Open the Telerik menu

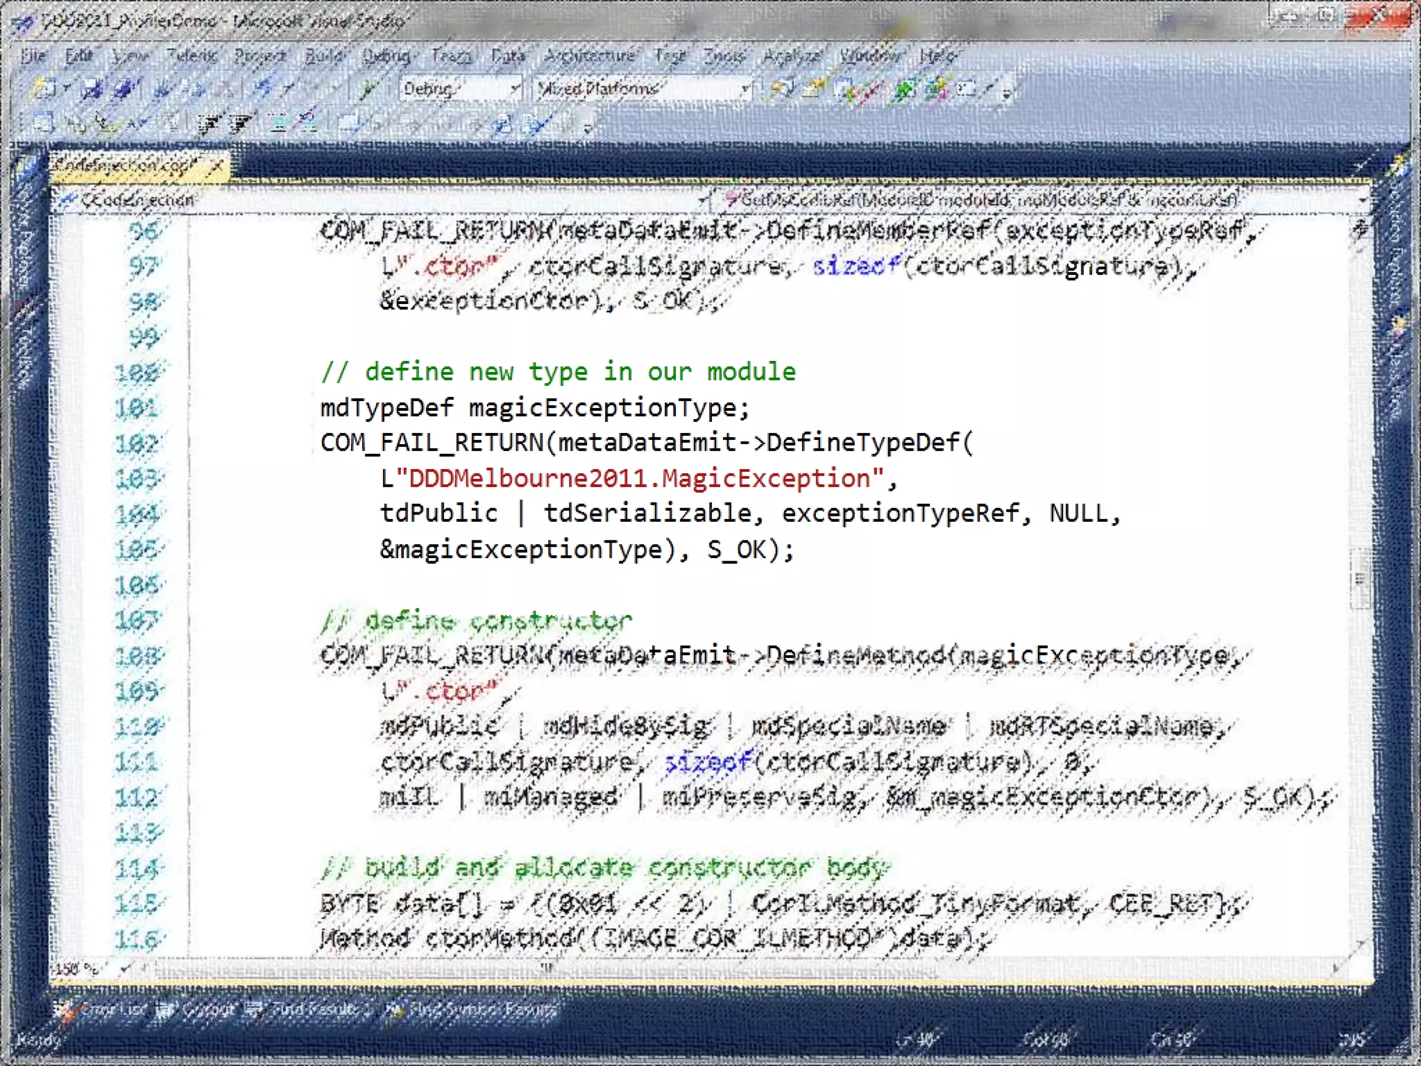pos(192,56)
